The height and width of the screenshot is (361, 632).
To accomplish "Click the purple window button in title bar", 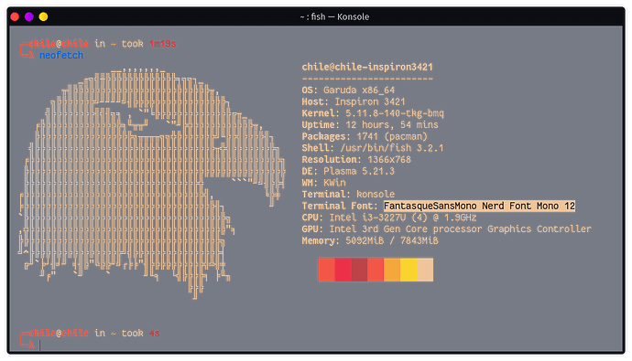I will tap(29, 16).
